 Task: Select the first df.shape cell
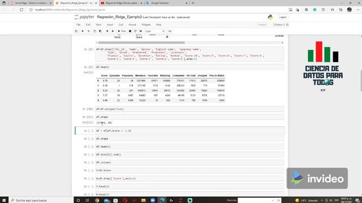pos(189,117)
